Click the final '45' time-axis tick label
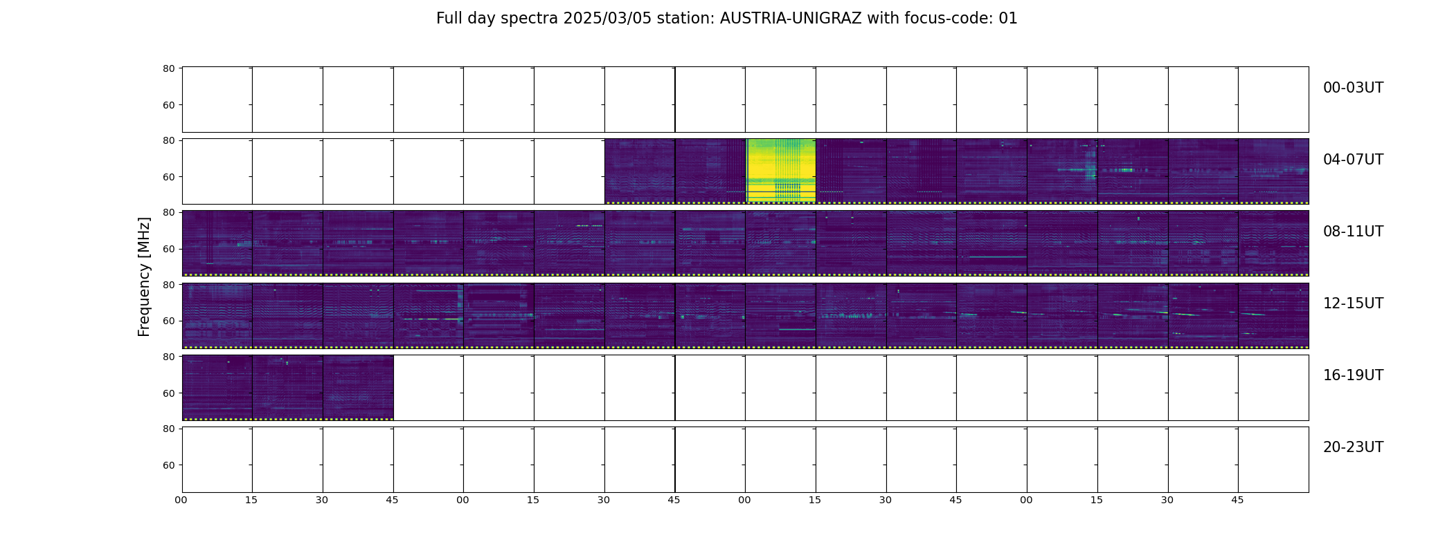Screen dimensions: 1454x553 1237,500
